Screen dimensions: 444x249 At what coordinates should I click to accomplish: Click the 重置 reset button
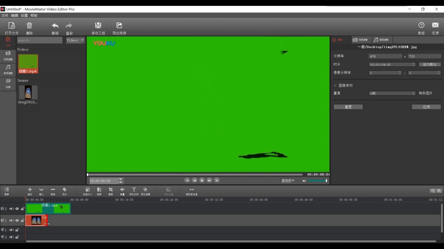coord(348,107)
